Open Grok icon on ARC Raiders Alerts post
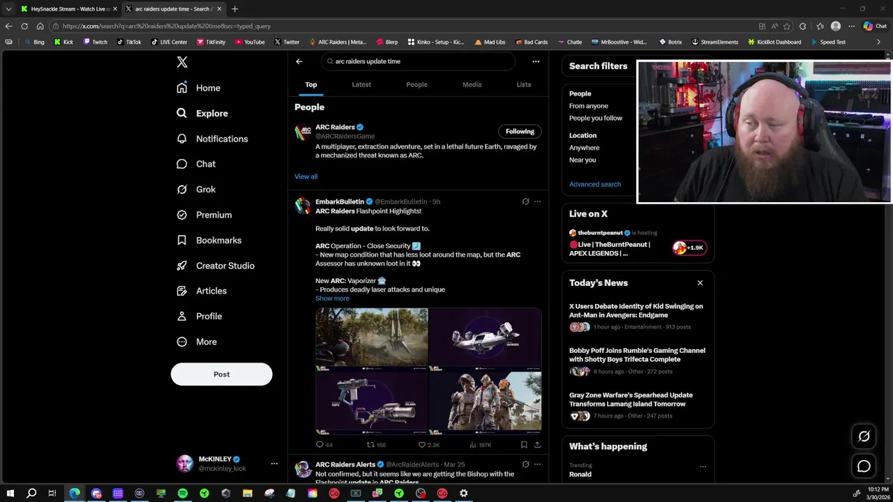The width and height of the screenshot is (893, 502). click(x=525, y=464)
